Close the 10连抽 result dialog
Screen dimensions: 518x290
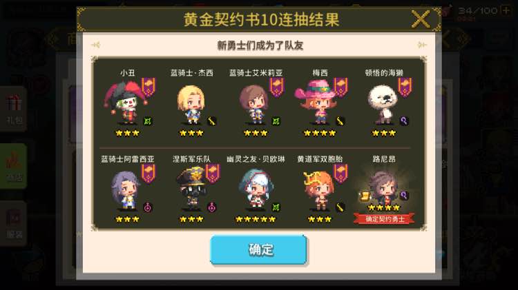(421, 19)
